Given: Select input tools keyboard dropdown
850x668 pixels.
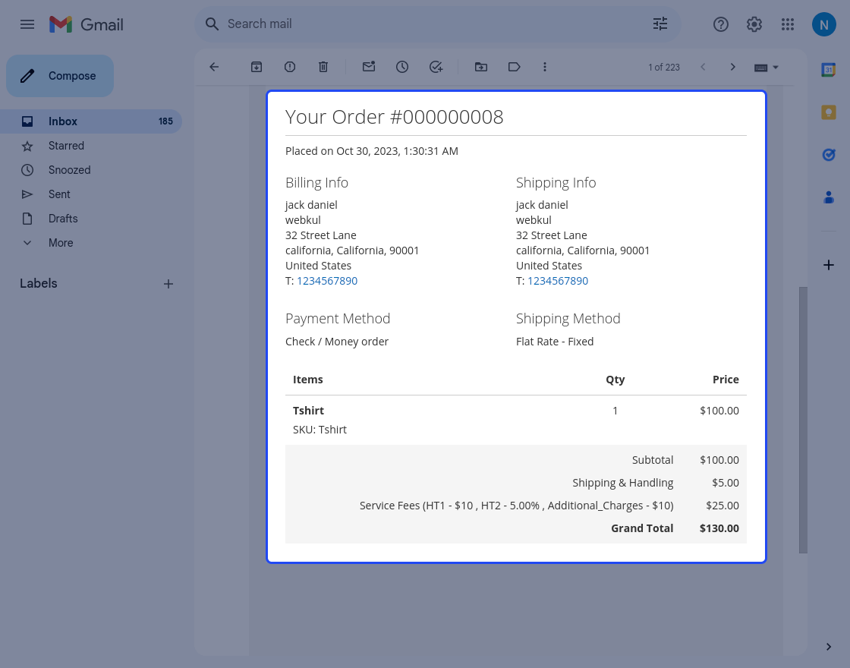Looking at the screenshot, I should click(767, 68).
